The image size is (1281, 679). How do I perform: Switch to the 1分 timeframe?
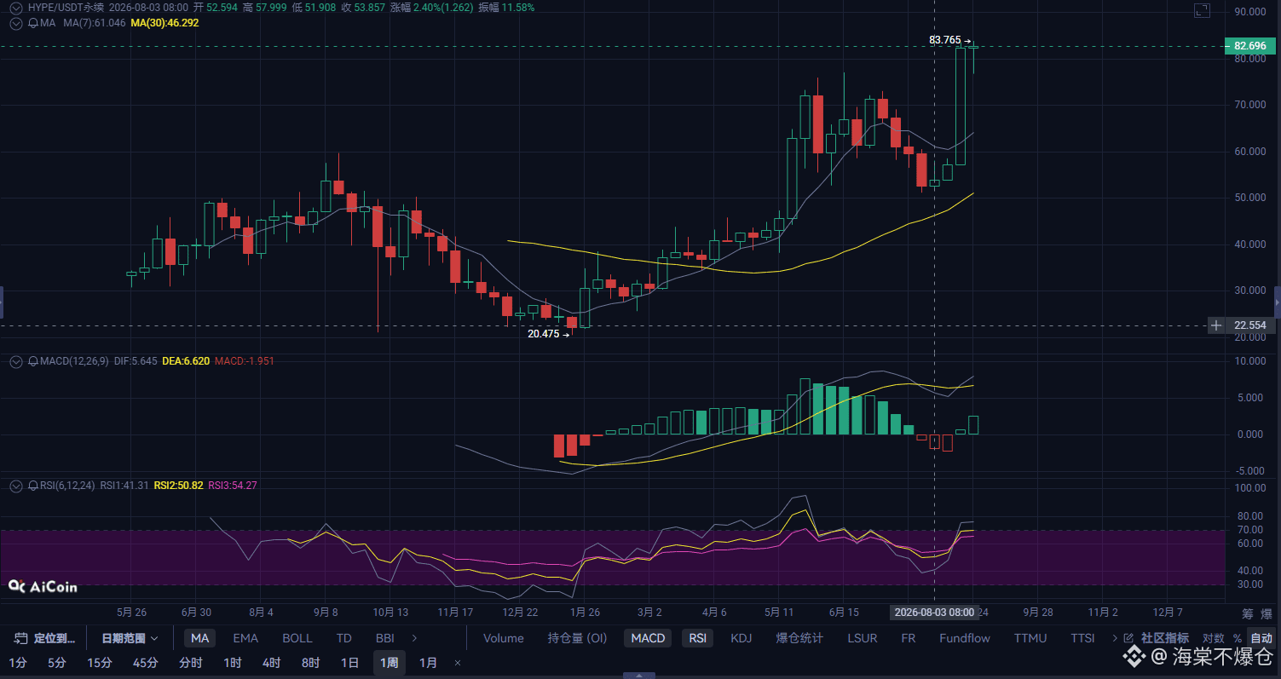click(17, 663)
